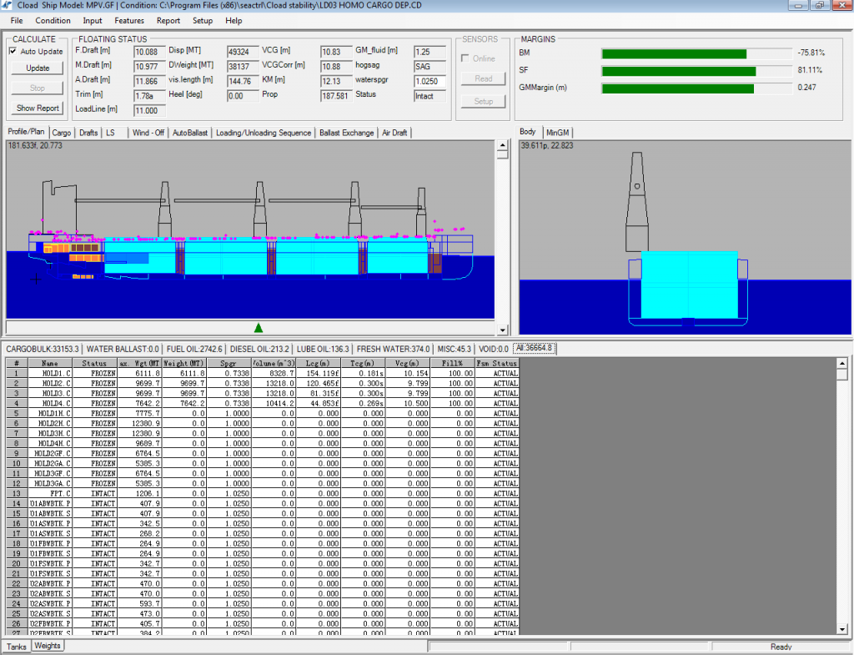Viewport: 854px width, 655px height.
Task: Open the Condition menu
Action: (53, 20)
